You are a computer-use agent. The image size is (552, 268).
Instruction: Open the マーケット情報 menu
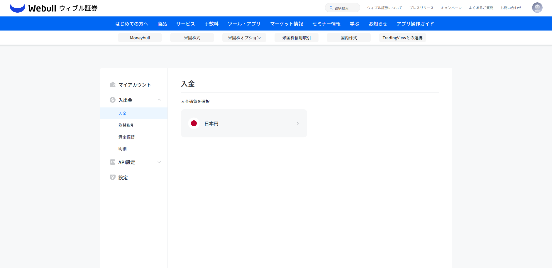coord(287,24)
